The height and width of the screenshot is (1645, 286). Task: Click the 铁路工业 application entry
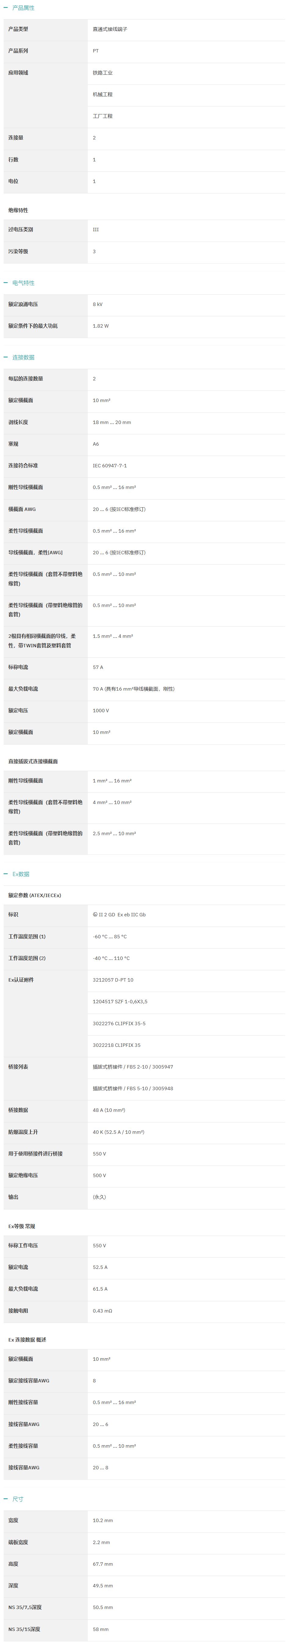102,73
